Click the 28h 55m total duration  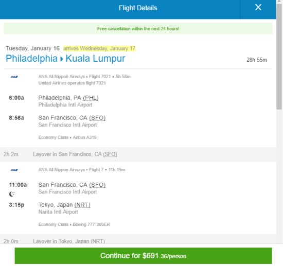tap(257, 60)
